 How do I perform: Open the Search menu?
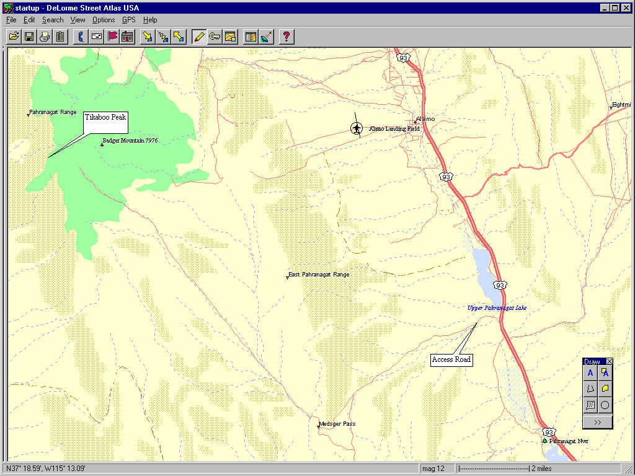tap(53, 20)
